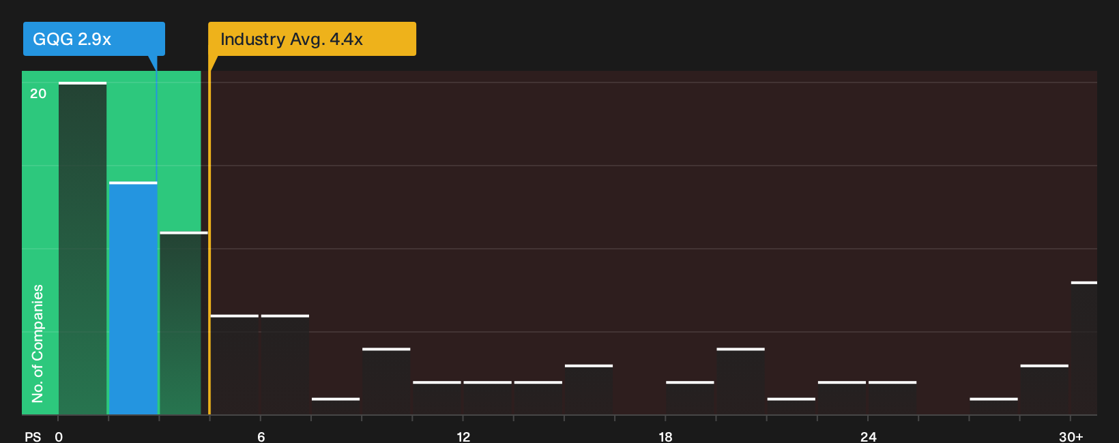Select the 30+ bar at the chart's right edge
This screenshot has width=1119, height=443.
[x=1084, y=348]
